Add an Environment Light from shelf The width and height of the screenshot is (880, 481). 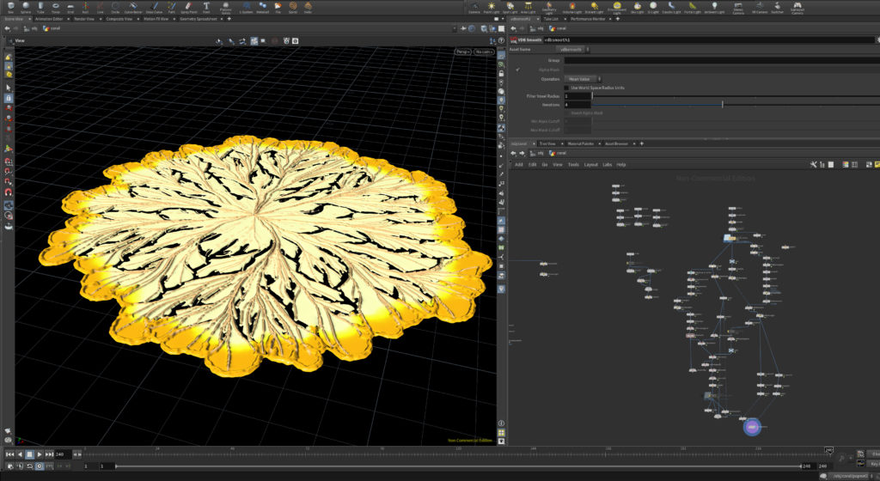pyautogui.click(x=616, y=7)
